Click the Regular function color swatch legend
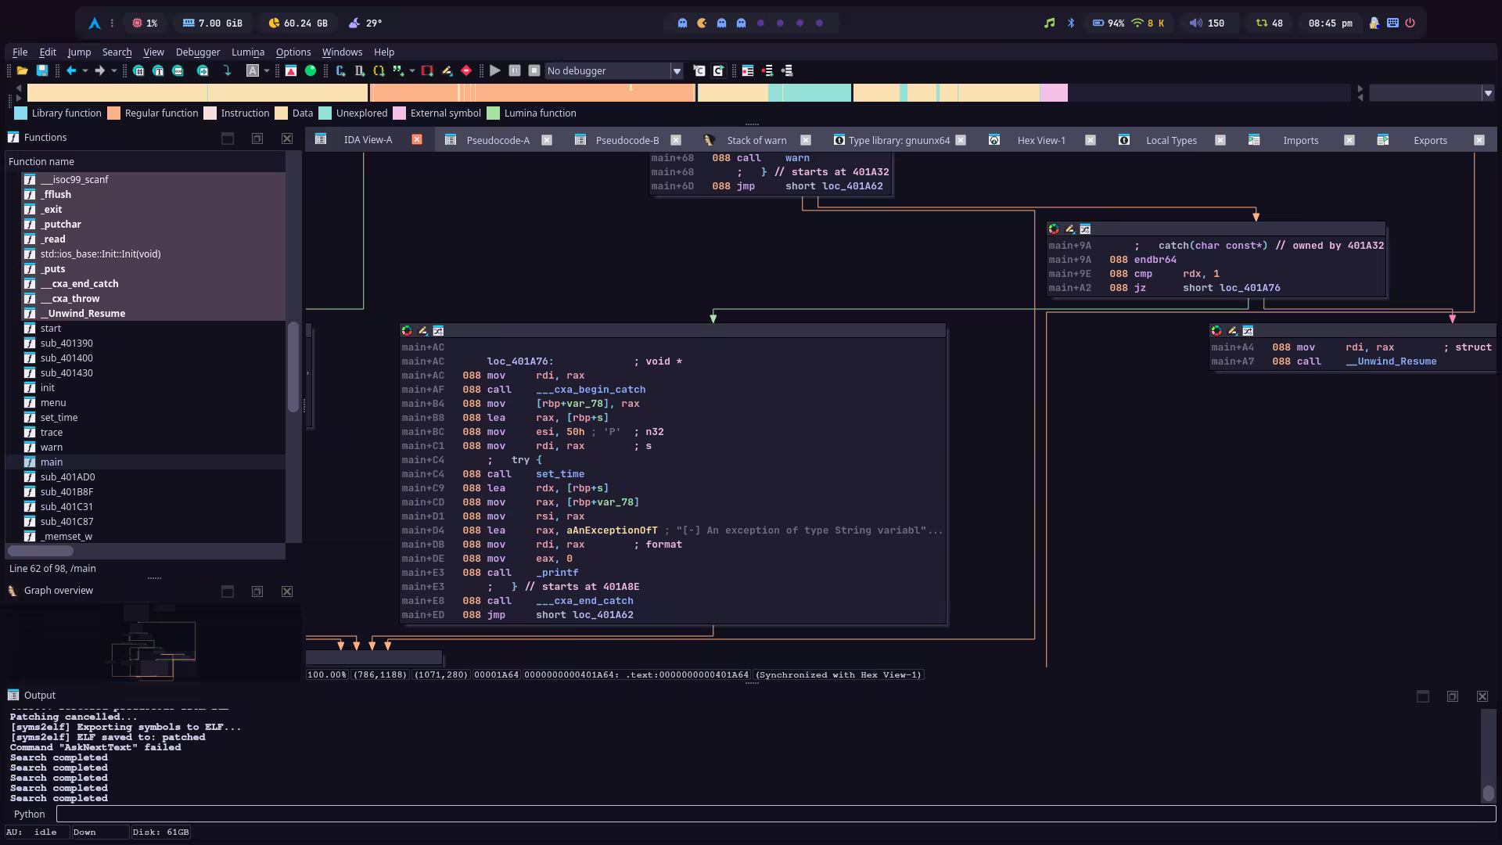Screen dimensions: 1502x845 pos(114,113)
